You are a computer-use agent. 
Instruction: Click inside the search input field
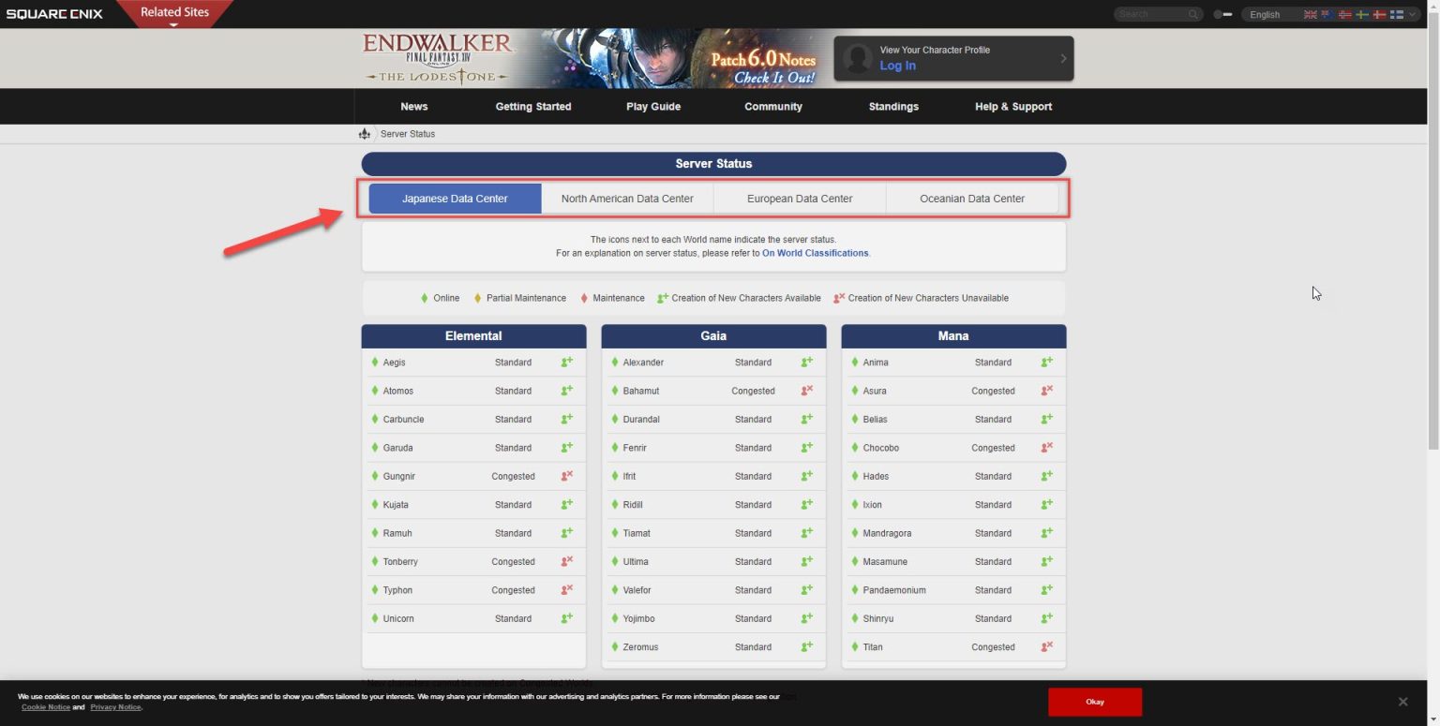point(1151,14)
